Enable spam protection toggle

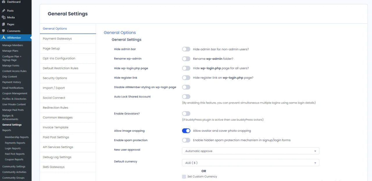(186, 140)
